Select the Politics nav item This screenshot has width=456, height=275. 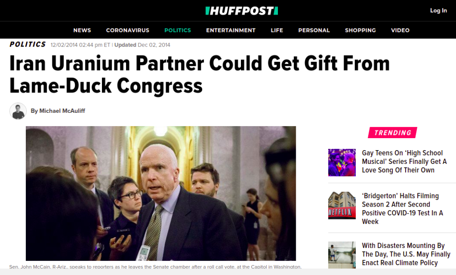[x=178, y=30]
